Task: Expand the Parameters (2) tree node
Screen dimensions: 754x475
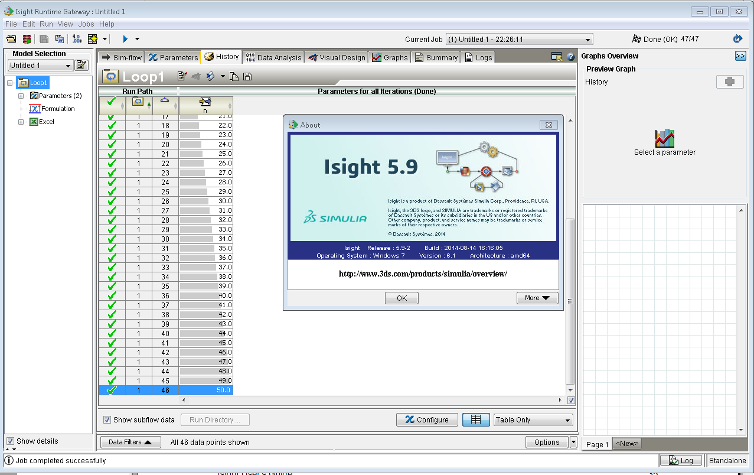Action: point(21,96)
